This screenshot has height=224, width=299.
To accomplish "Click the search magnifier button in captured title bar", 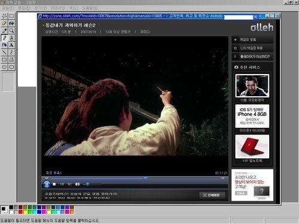I will [255, 17].
